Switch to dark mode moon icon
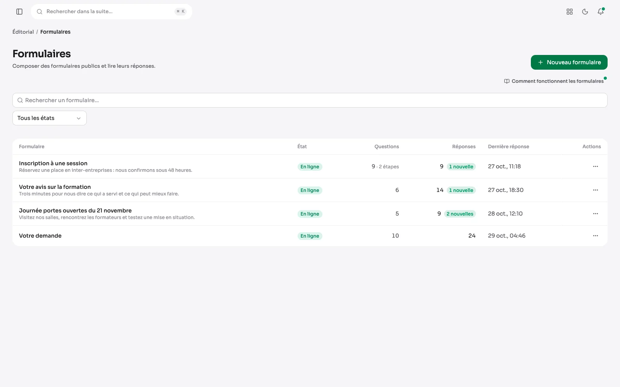The height and width of the screenshot is (387, 620). tap(585, 12)
